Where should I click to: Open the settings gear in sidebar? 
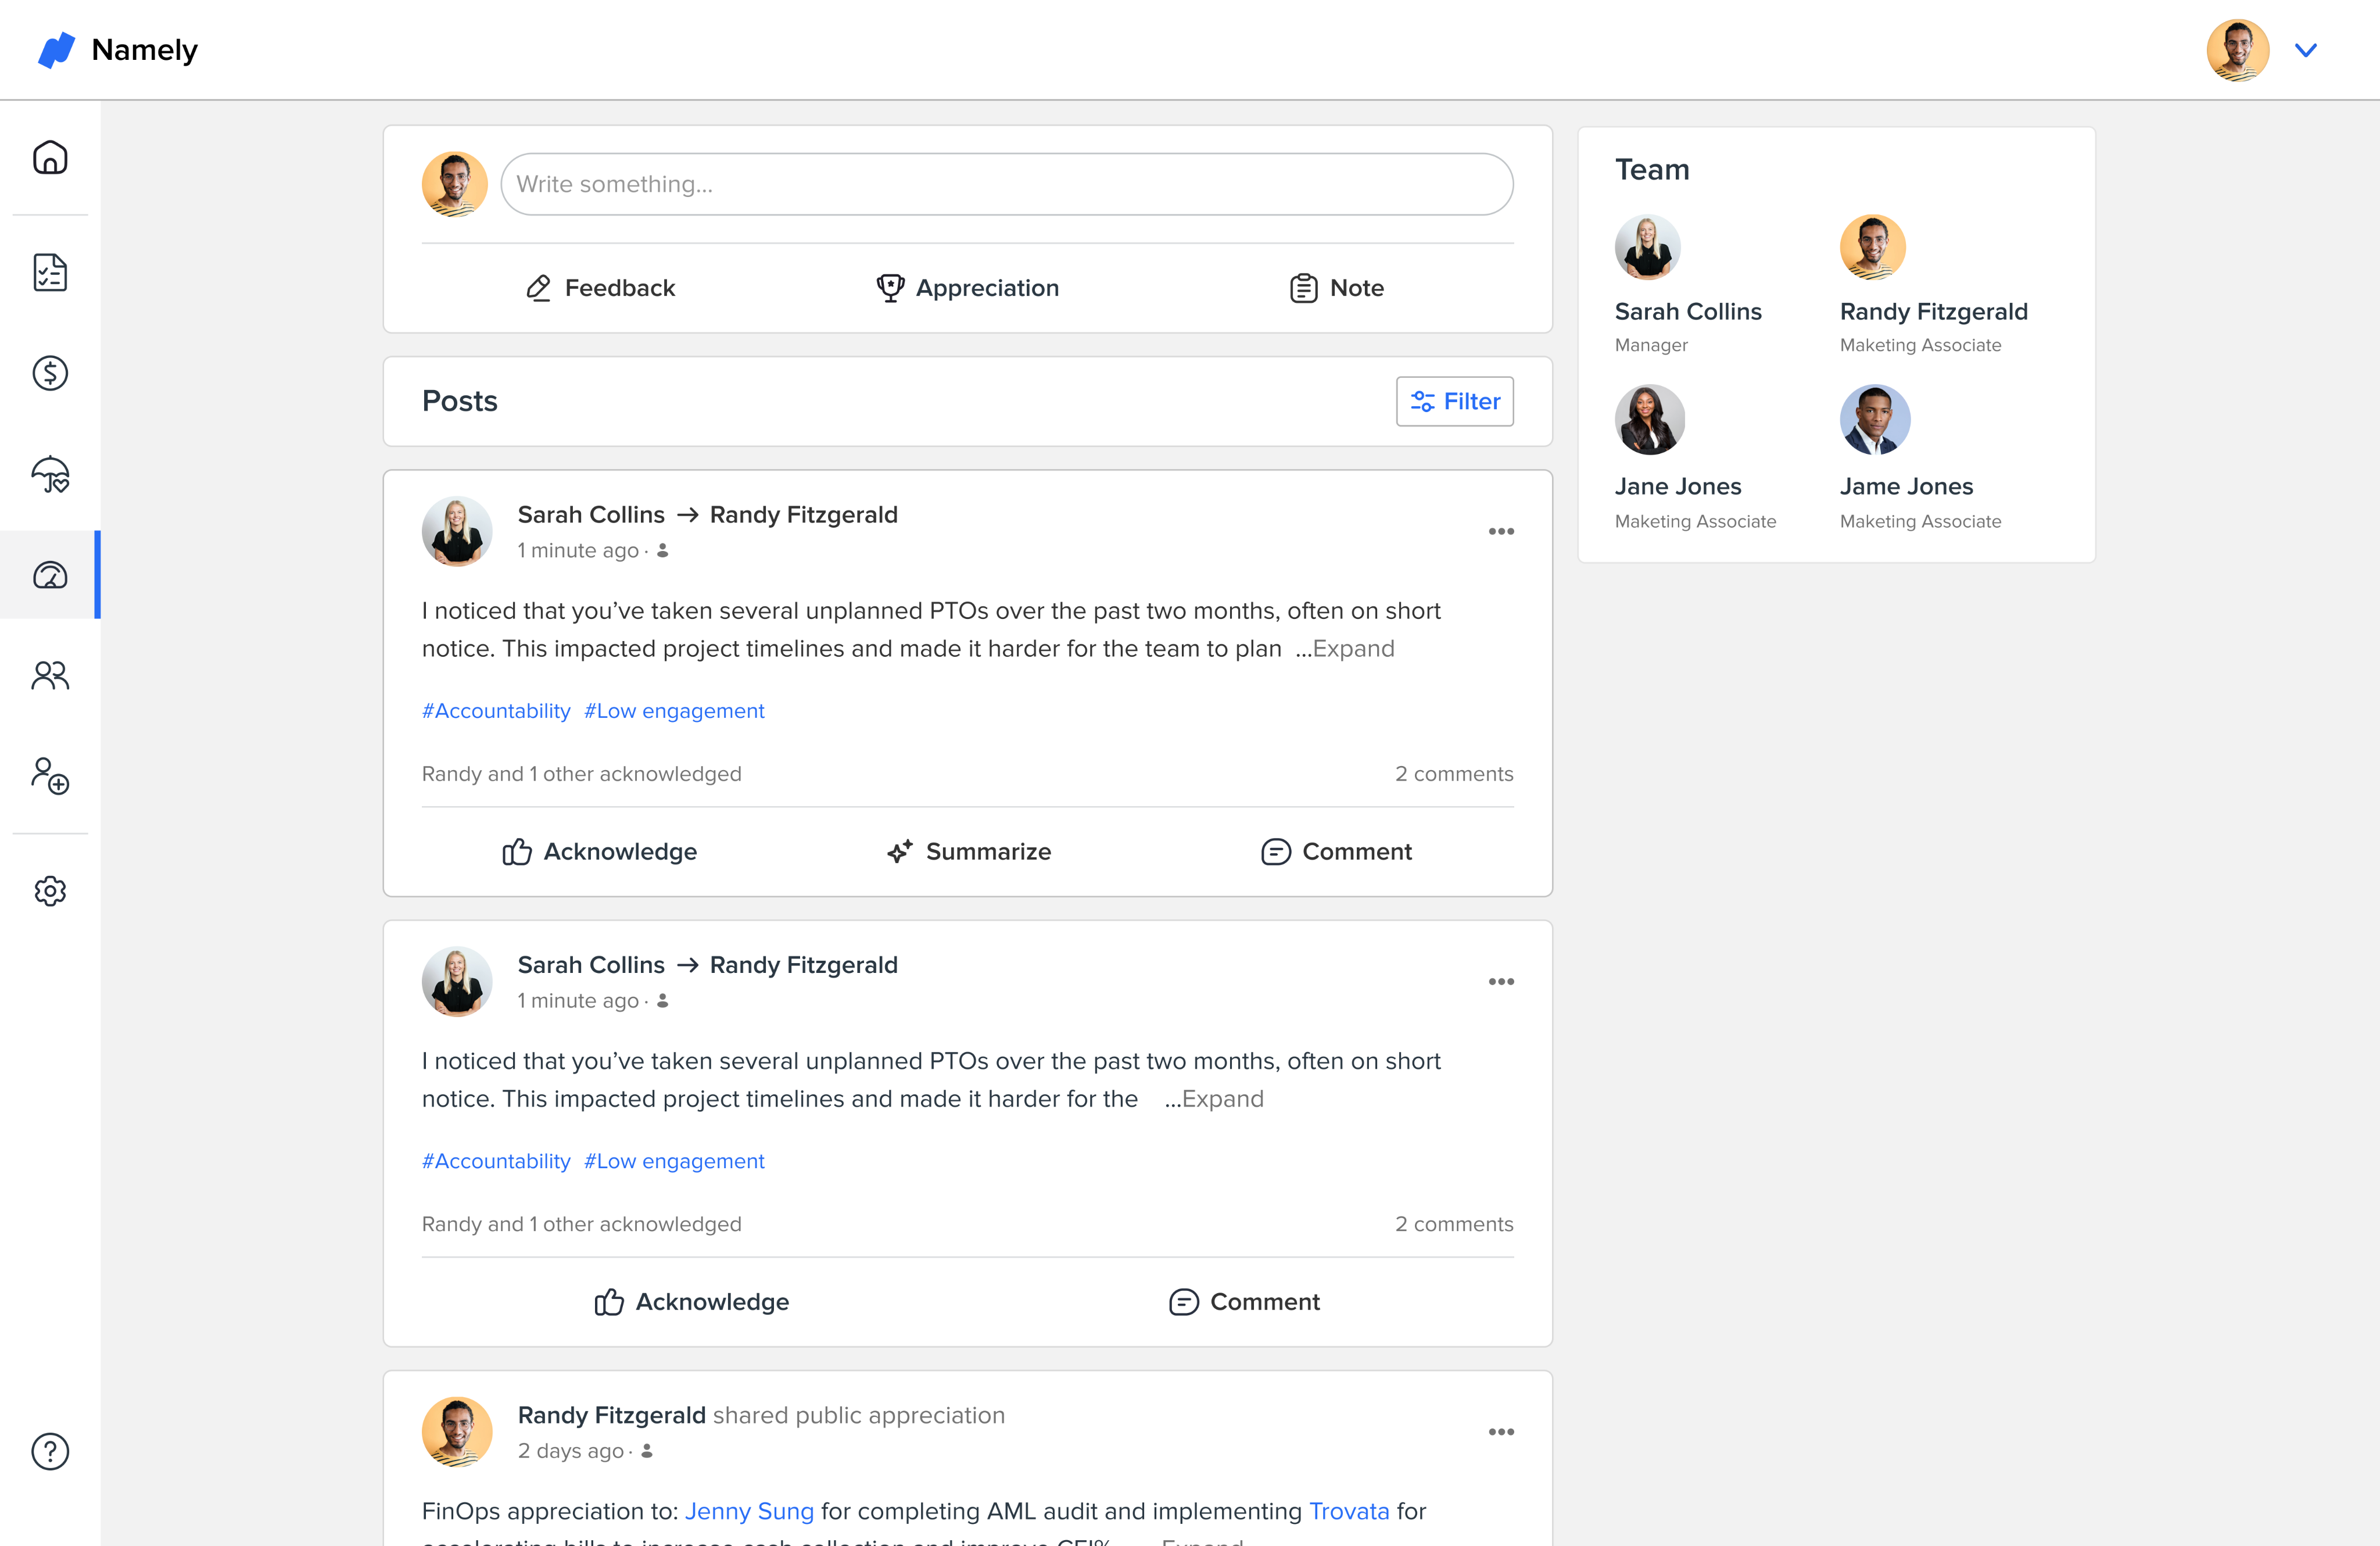[x=50, y=890]
